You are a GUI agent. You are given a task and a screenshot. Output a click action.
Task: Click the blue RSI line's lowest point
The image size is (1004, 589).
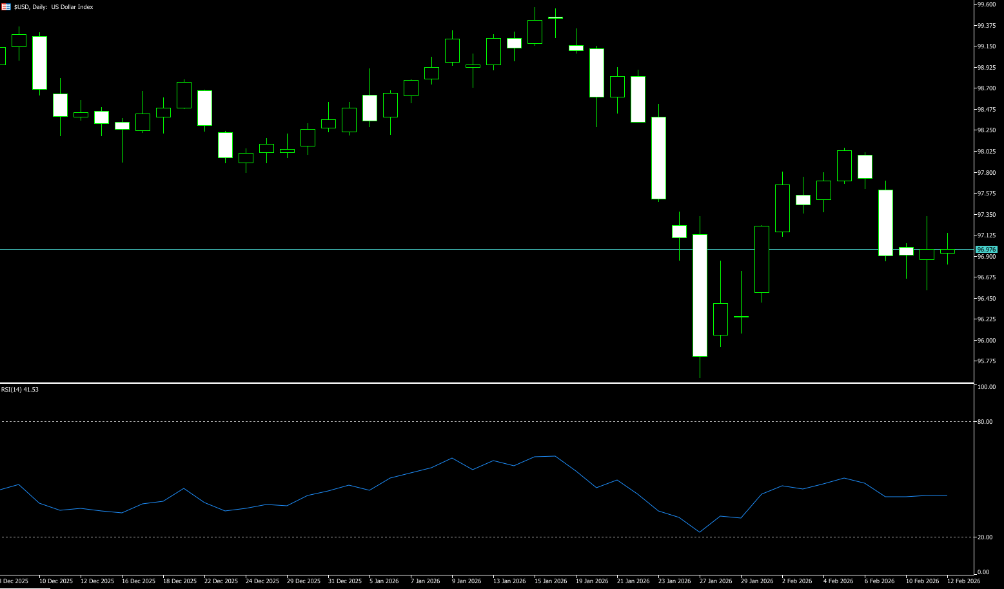[700, 532]
